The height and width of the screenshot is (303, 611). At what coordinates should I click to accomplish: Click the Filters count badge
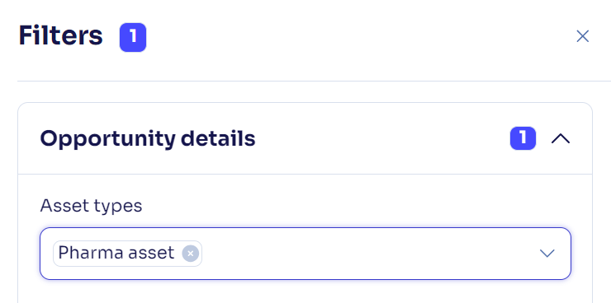133,37
